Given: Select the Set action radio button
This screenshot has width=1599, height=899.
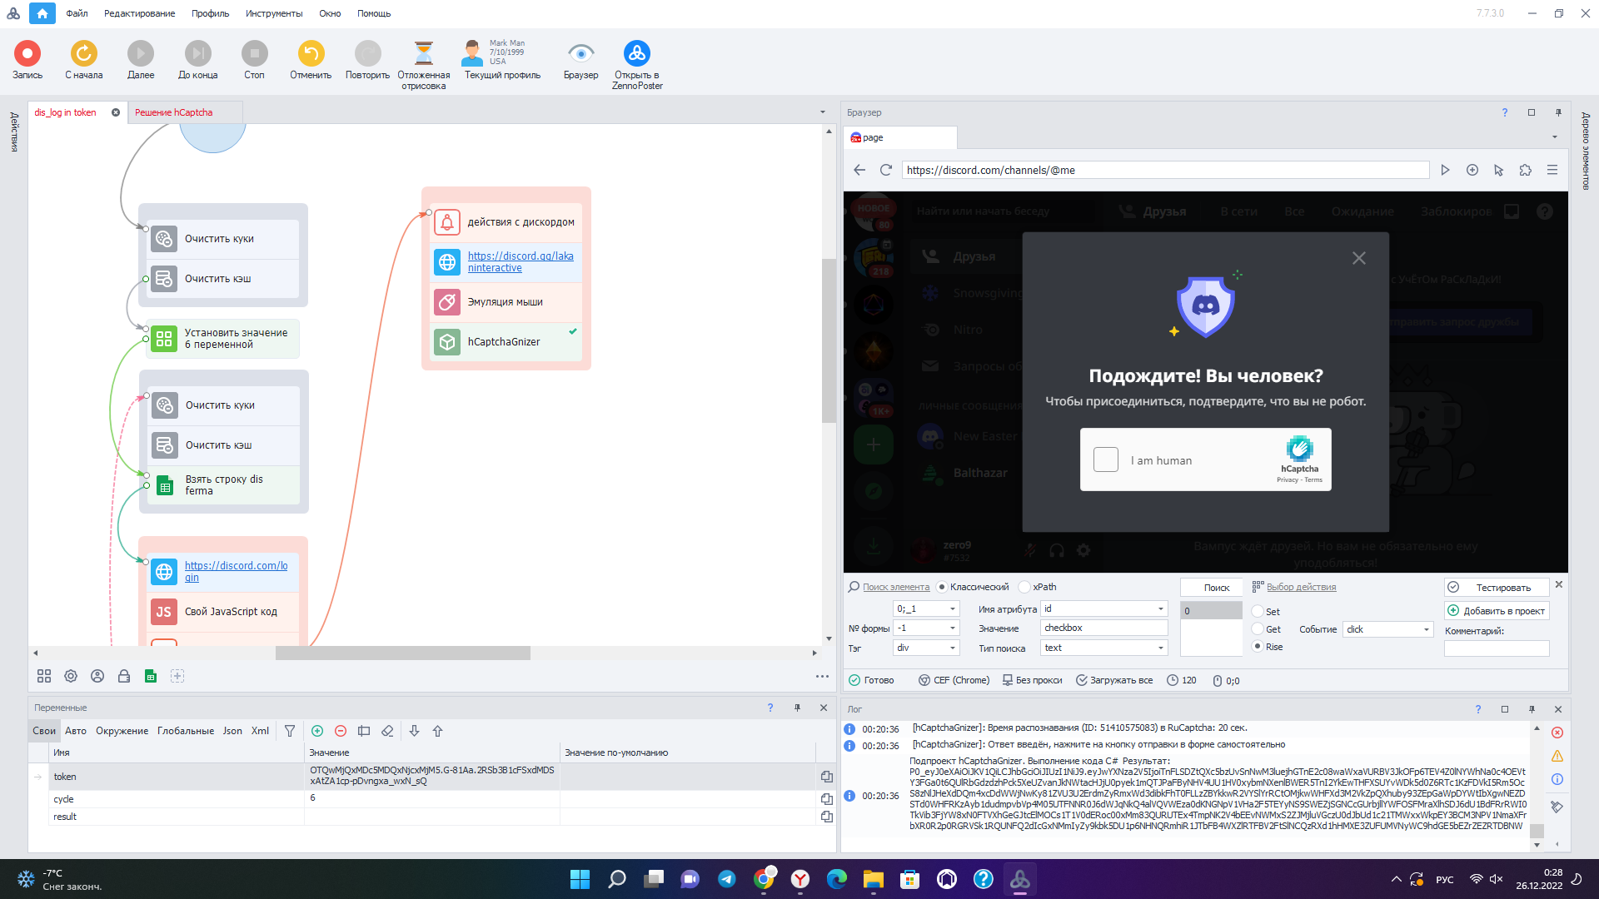Looking at the screenshot, I should [x=1258, y=611].
